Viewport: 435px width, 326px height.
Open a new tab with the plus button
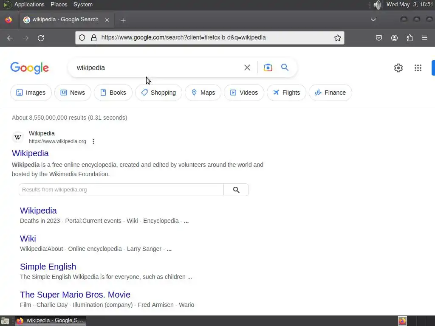[x=123, y=20]
